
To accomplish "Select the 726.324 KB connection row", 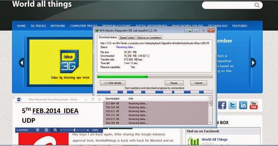I will tap(156, 107).
